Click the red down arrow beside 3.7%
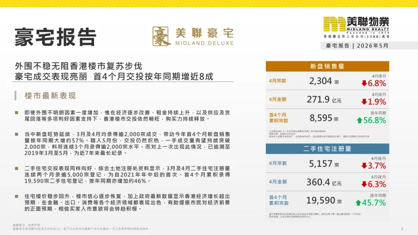Image resolution: width=418 pixels, height=235 pixels. tap(364, 166)
